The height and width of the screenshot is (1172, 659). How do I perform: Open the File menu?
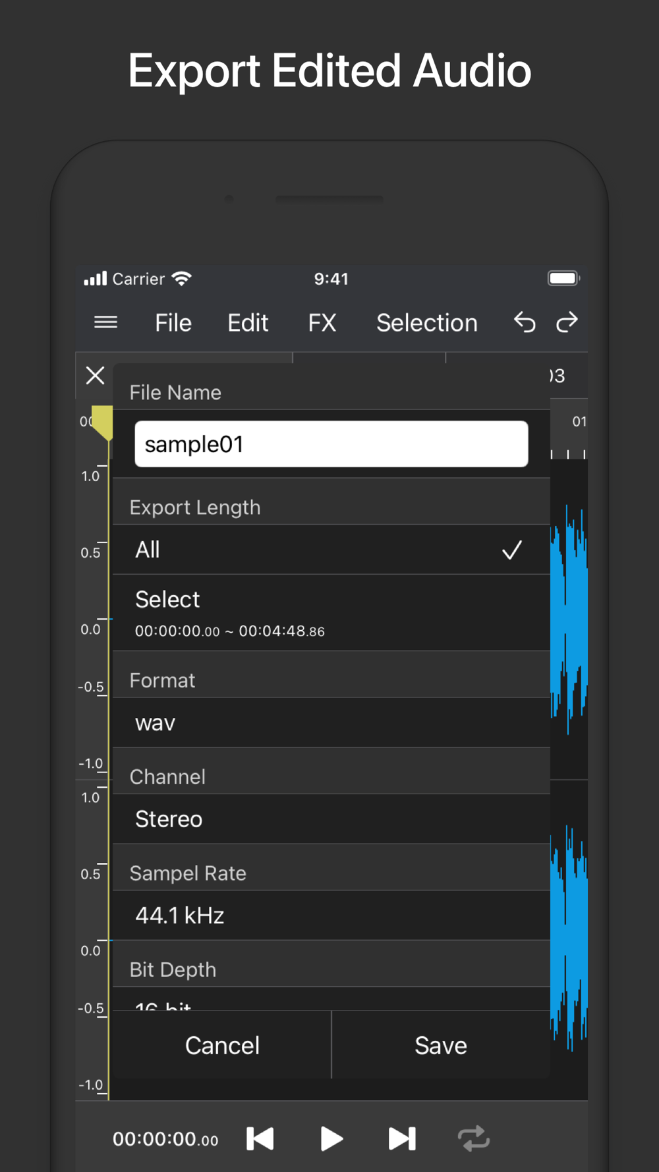click(173, 323)
